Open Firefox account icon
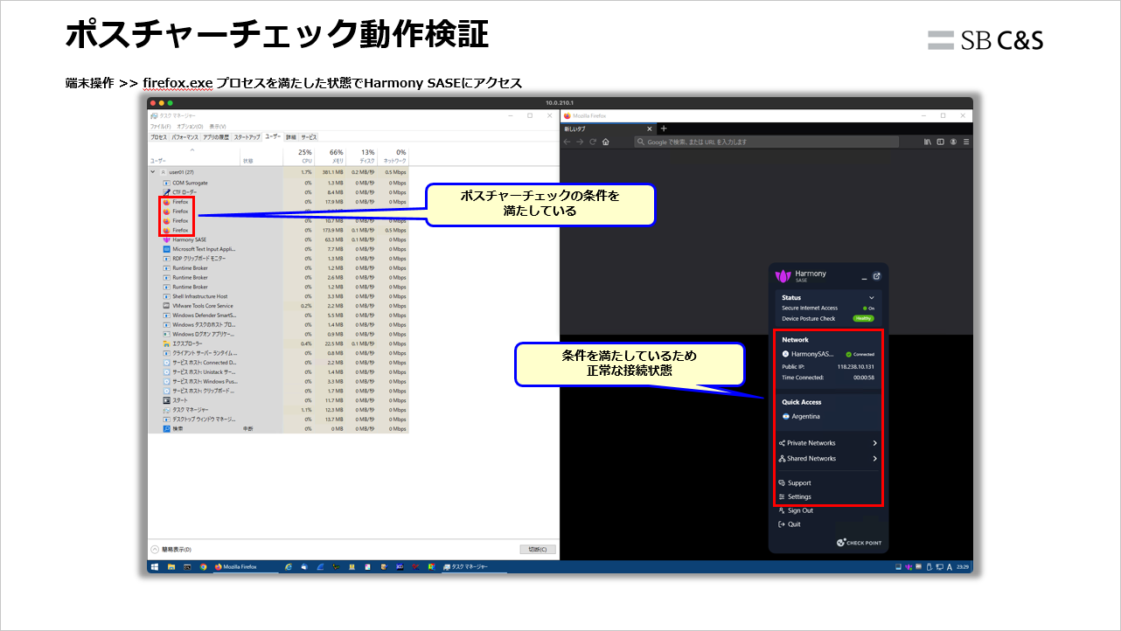Screen dimensions: 1121x631 pyautogui.click(x=953, y=142)
